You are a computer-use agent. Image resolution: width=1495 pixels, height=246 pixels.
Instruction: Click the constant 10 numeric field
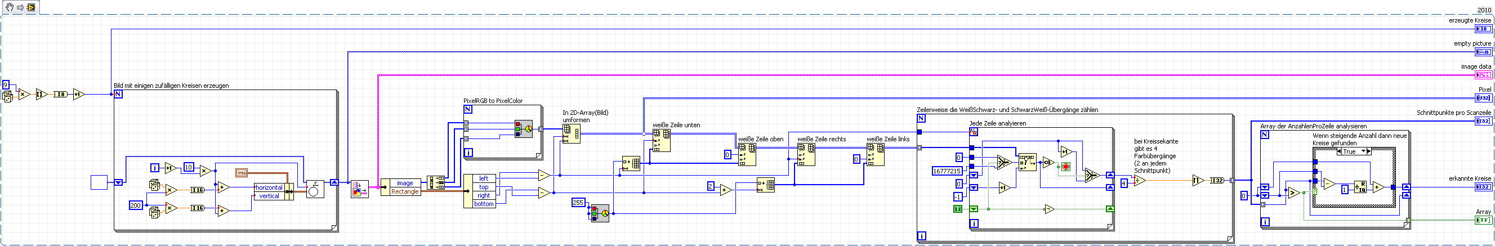click(x=188, y=167)
